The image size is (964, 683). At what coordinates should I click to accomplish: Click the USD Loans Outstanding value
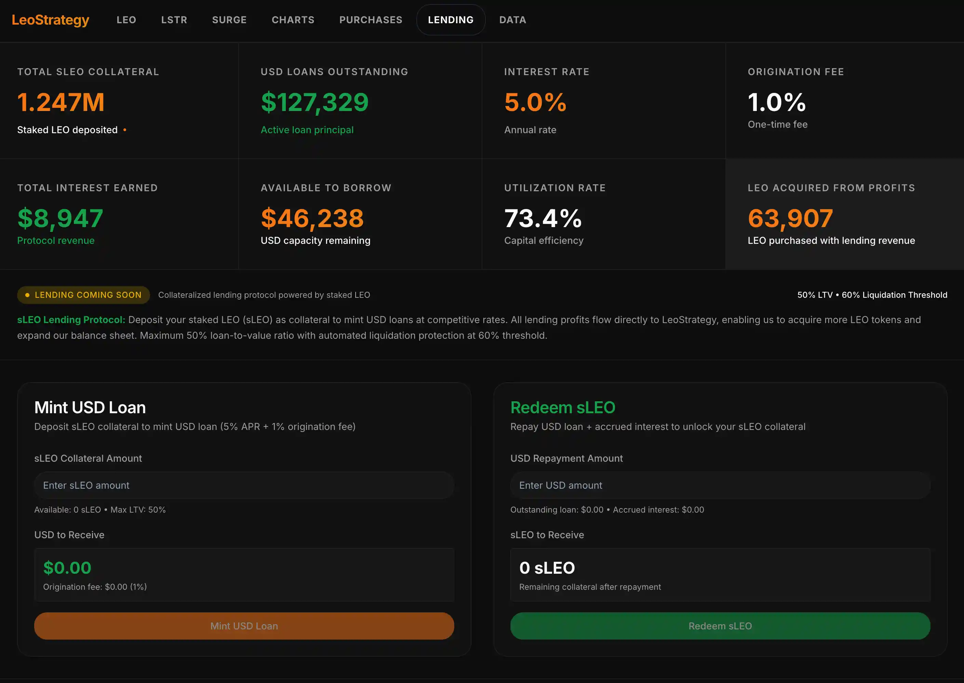(x=314, y=102)
